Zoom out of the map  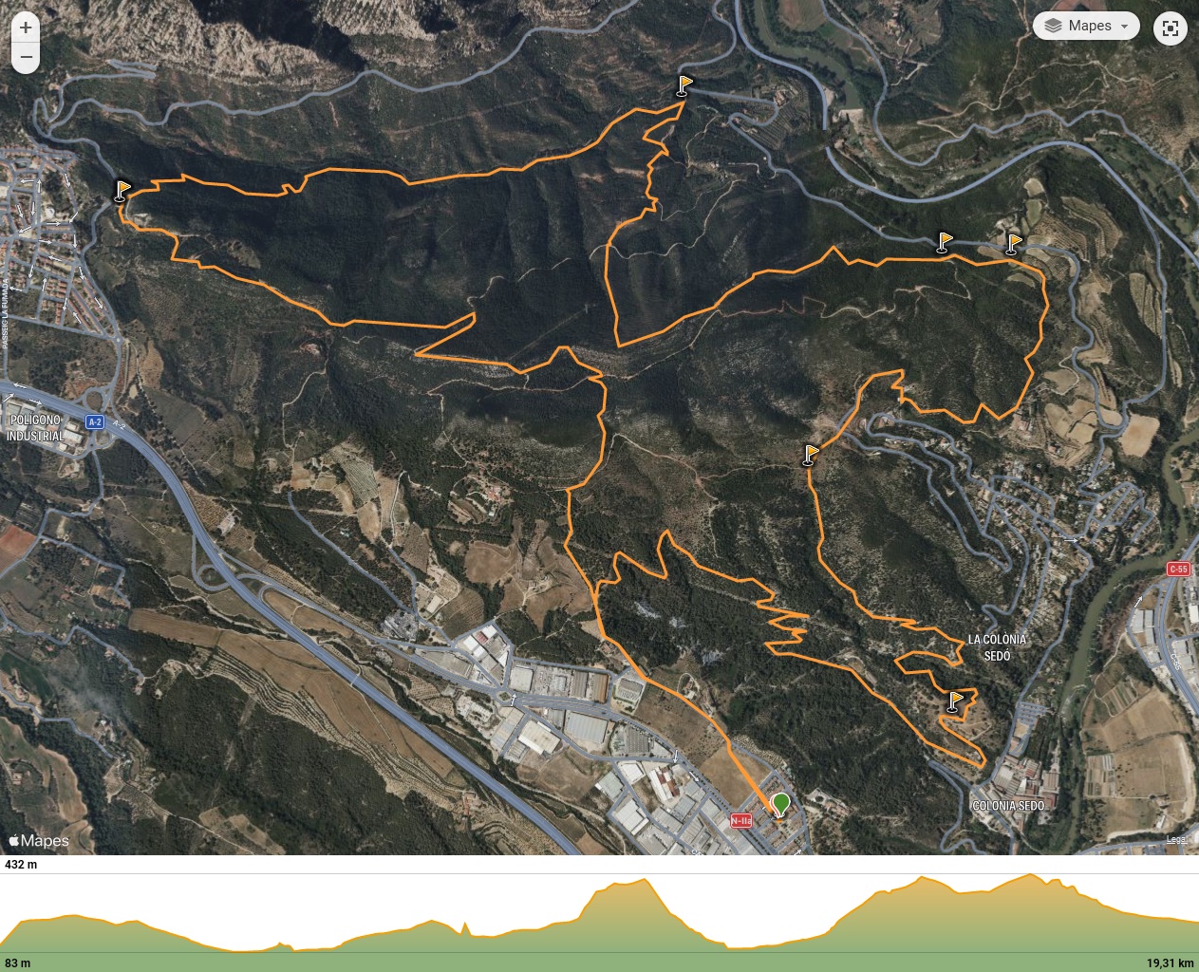pos(26,57)
